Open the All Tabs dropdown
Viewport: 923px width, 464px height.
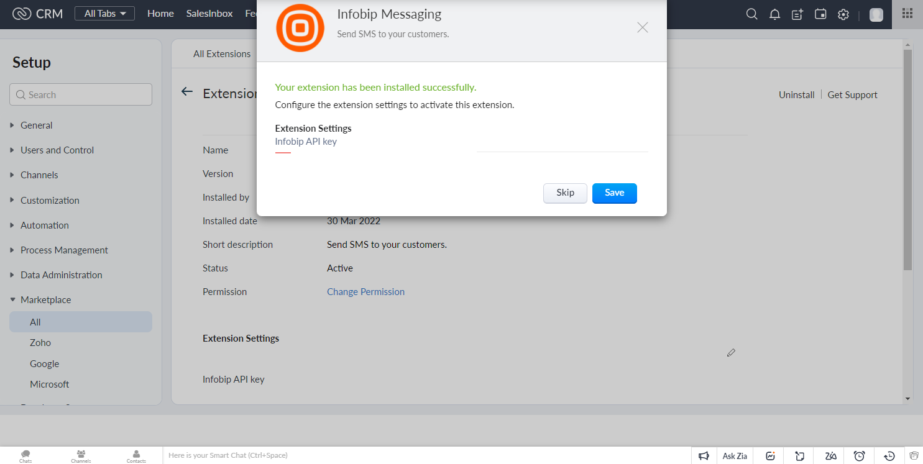coord(104,12)
